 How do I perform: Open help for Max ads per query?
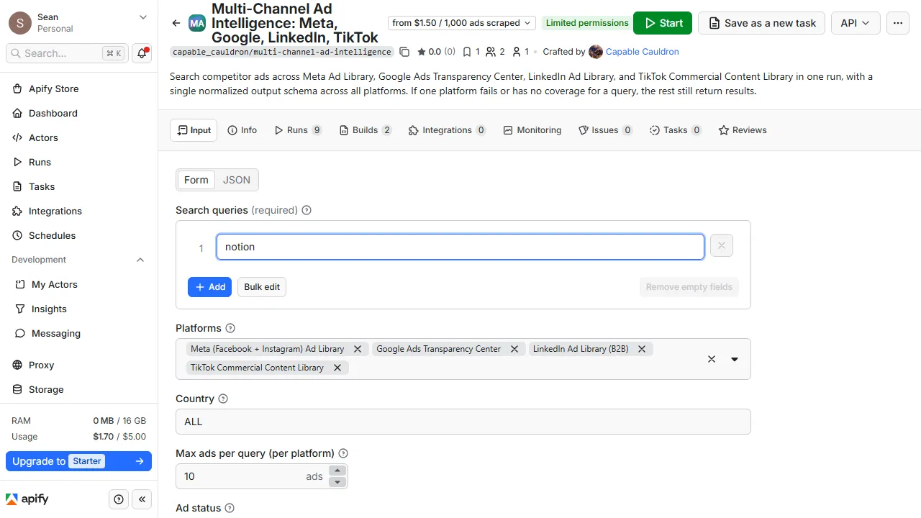tap(343, 453)
